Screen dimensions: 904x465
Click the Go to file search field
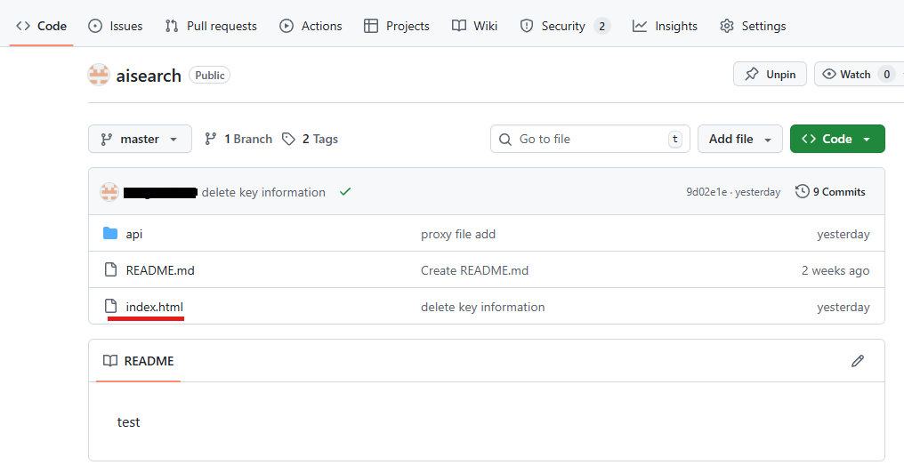click(590, 139)
